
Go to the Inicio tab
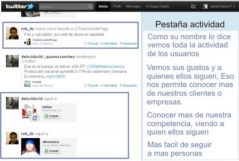click(x=103, y=6)
